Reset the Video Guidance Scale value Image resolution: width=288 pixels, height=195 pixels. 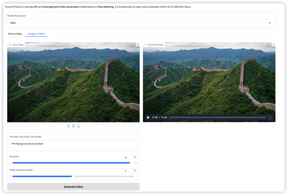pos(135,170)
